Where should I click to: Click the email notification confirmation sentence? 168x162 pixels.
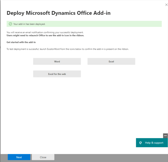coord(45,32)
